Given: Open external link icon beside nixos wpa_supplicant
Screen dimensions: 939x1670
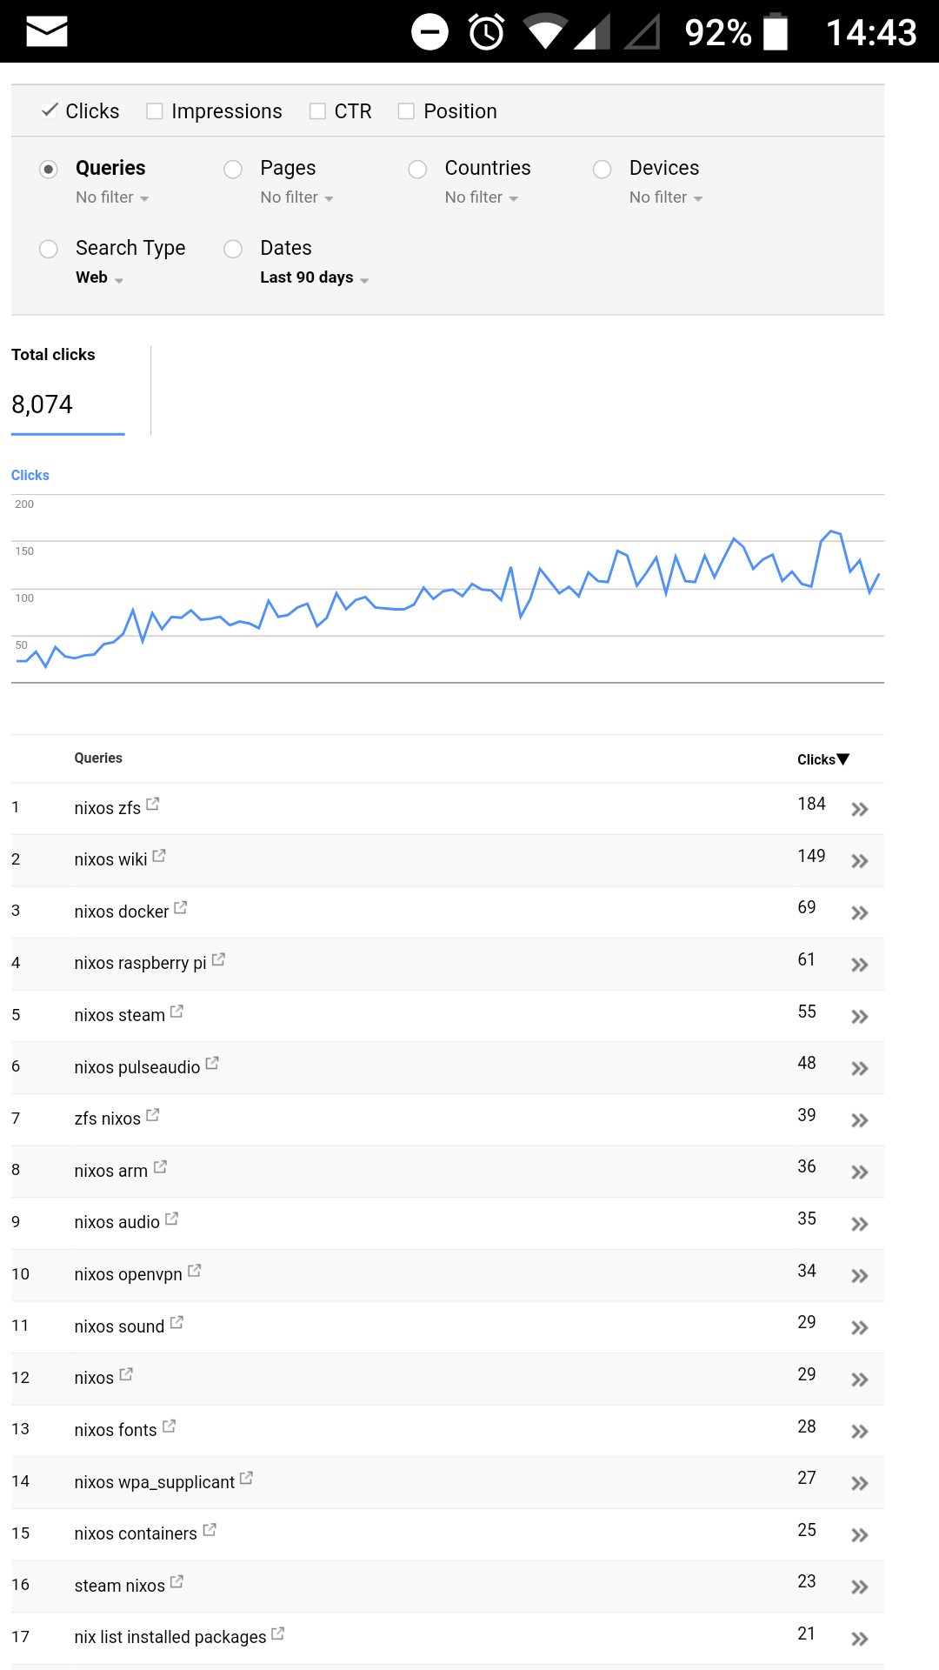Looking at the screenshot, I should (246, 1478).
